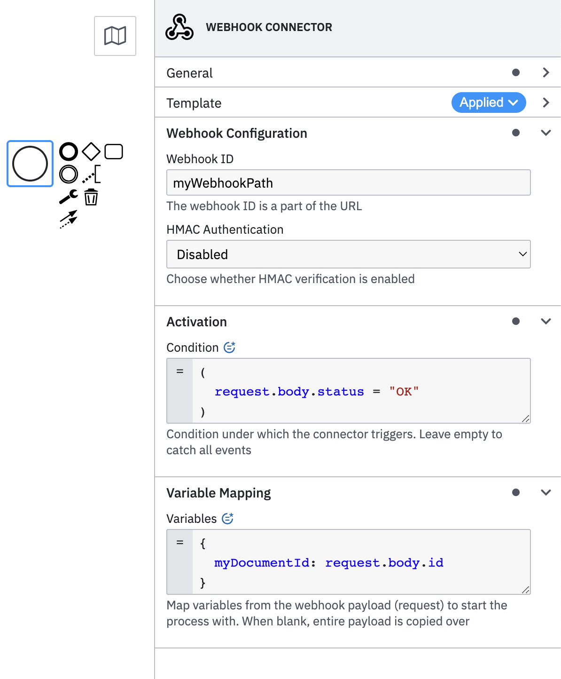Open FEEL popup editor for Condition

point(229,347)
